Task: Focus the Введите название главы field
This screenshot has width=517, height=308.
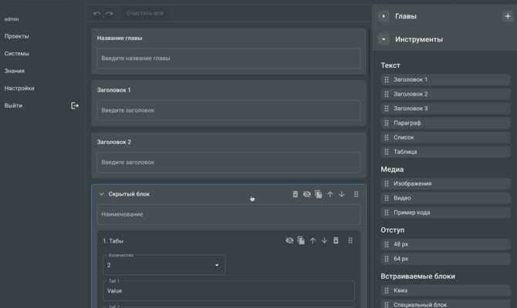Action: coord(229,59)
